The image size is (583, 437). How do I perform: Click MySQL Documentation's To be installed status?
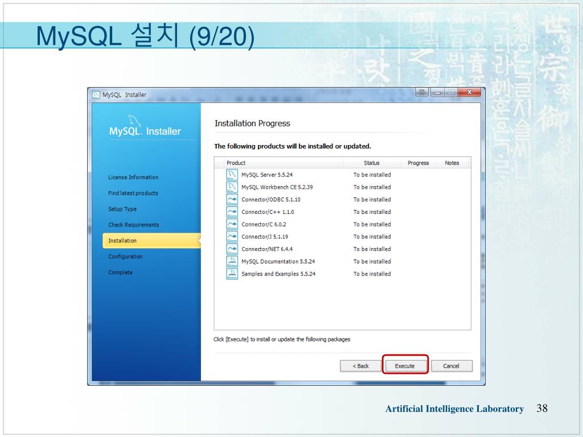[x=372, y=261]
